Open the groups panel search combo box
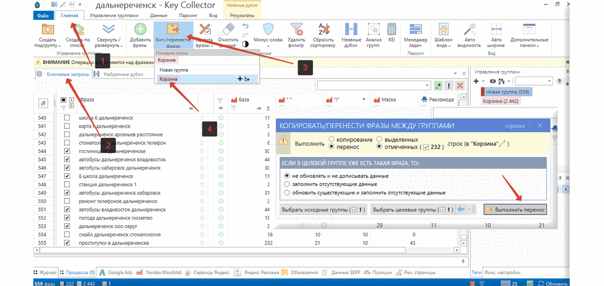Viewport: 604px width, 286px height. (x=534, y=81)
